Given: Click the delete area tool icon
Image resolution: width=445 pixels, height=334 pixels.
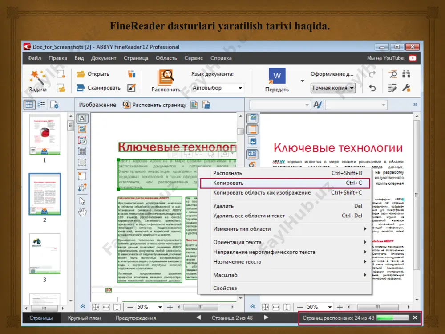Looking at the screenshot, I should 82,176.
